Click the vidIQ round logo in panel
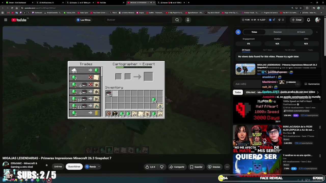Image resolution: width=326 pixels, height=183 pixels. [238, 32]
